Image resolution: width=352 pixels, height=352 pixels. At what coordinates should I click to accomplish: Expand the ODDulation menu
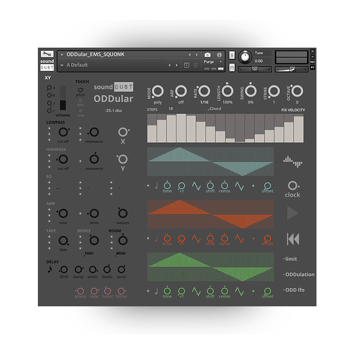[x=298, y=274]
